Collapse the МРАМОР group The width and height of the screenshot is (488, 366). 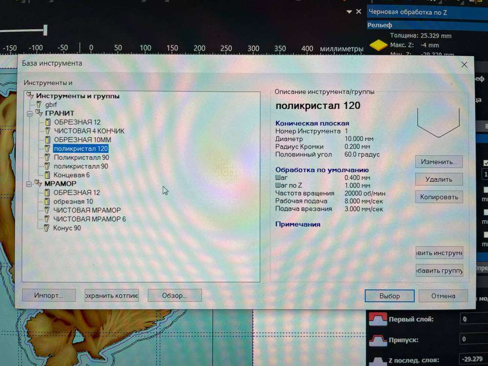[30, 184]
